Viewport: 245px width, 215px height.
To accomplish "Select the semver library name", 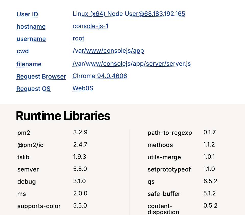I will click(28, 169).
